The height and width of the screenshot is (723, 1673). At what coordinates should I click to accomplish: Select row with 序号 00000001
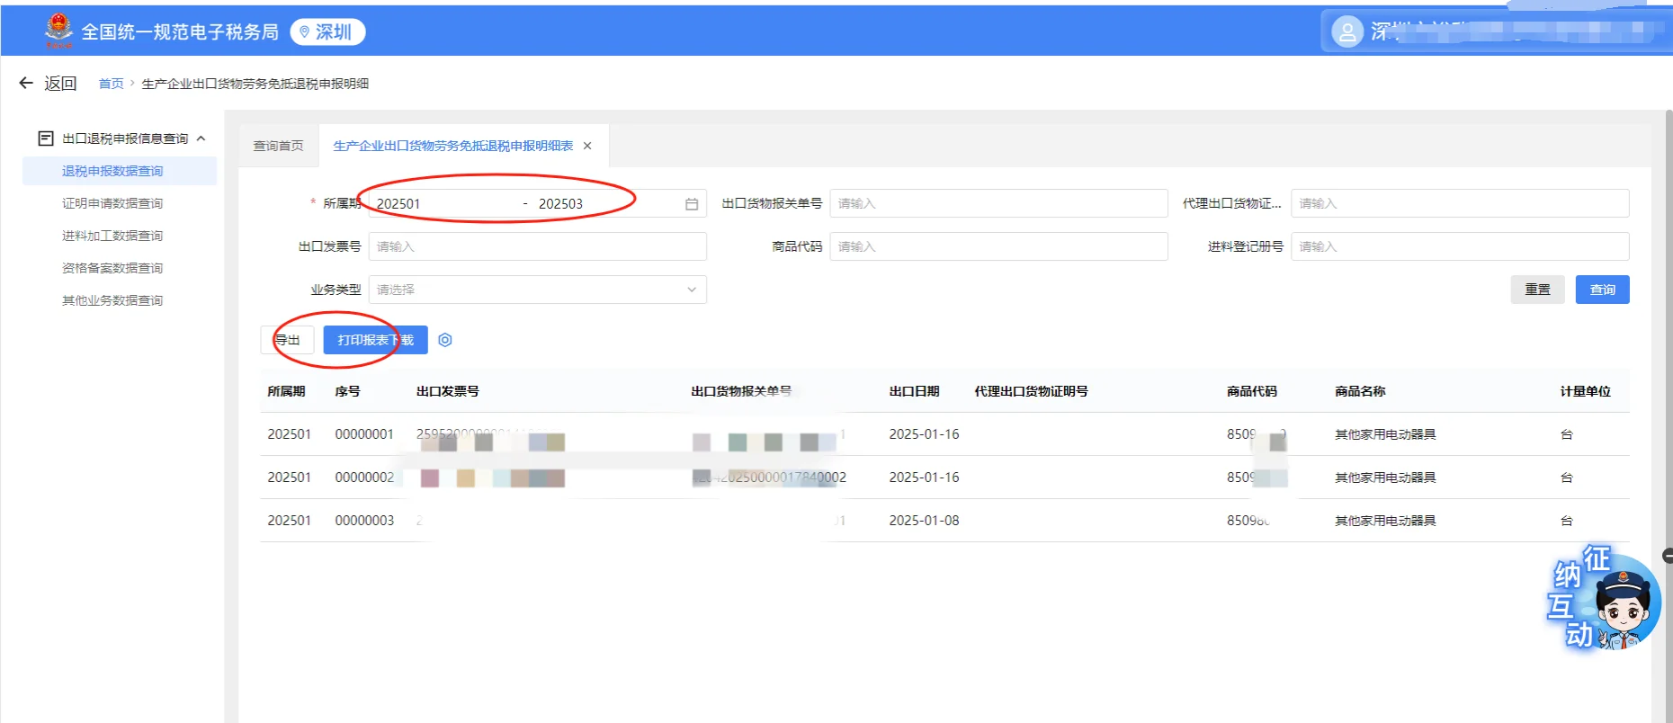[x=944, y=434]
